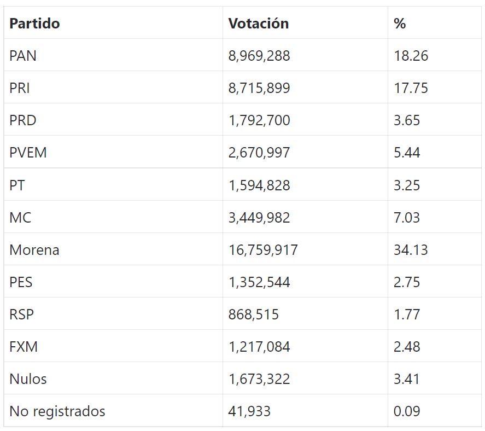
Task: Click the No registrados percentage 0.09
Action: click(x=407, y=411)
